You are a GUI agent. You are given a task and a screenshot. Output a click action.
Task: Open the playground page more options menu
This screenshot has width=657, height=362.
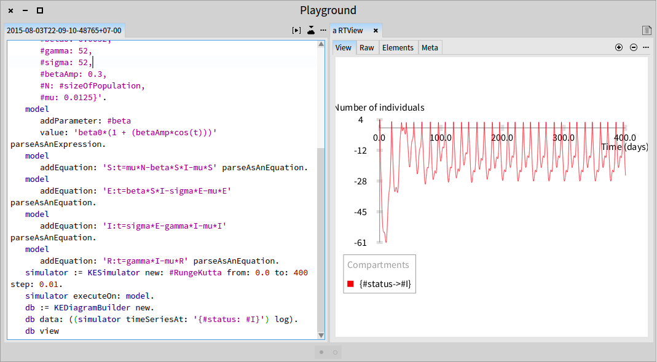pyautogui.click(x=323, y=30)
